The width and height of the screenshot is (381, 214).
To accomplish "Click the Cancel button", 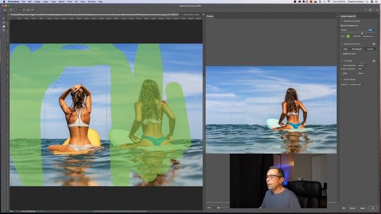I will [x=352, y=208].
